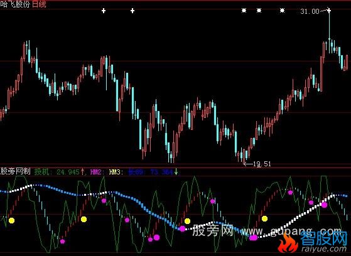351x256 pixels.
Task: Click the 19.51 low price label
Action: [262, 164]
